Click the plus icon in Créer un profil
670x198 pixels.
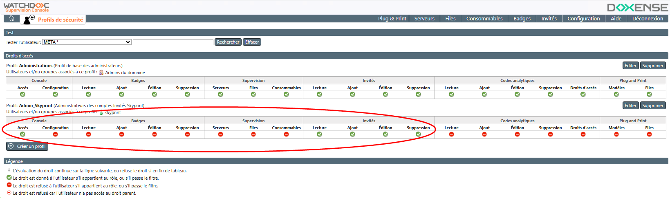(x=11, y=146)
